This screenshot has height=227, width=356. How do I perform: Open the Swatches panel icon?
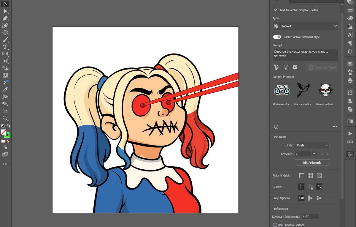(350, 64)
